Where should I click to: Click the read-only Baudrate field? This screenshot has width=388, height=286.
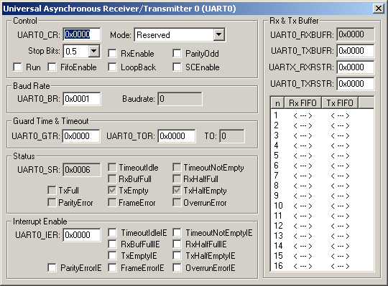tap(180, 99)
